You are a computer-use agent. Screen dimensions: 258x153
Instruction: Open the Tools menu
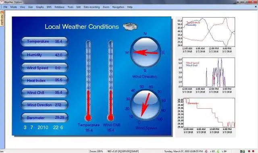click(x=71, y=7)
